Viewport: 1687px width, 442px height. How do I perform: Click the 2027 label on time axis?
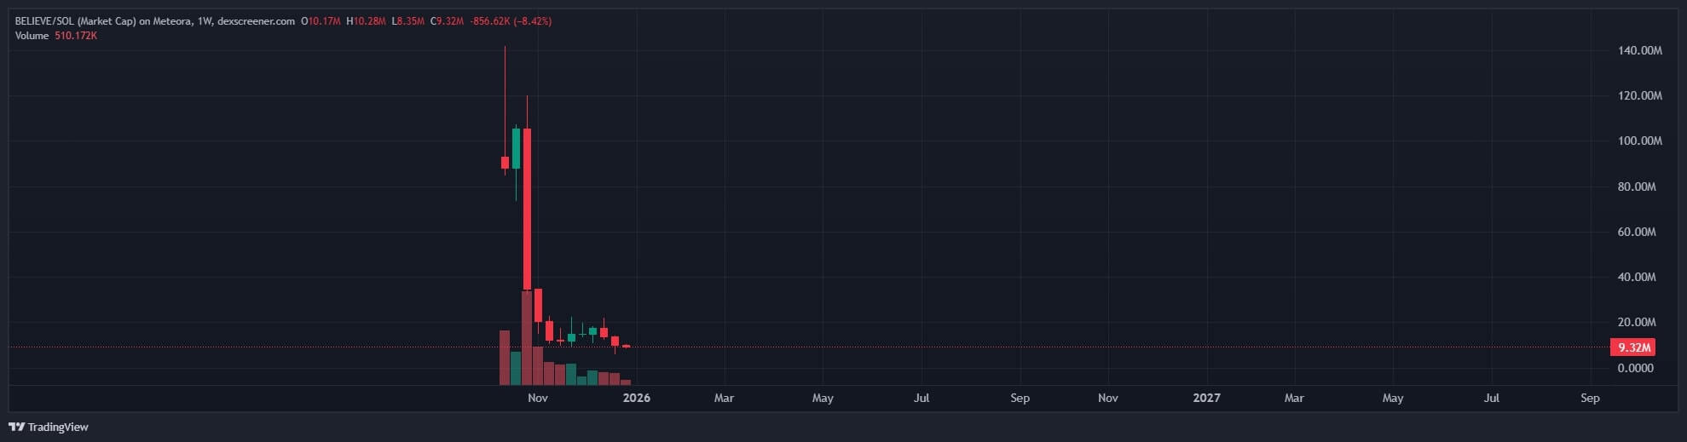click(1206, 398)
